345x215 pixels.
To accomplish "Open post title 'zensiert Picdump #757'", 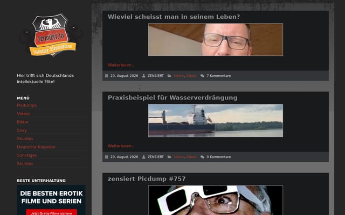I will 147,179.
